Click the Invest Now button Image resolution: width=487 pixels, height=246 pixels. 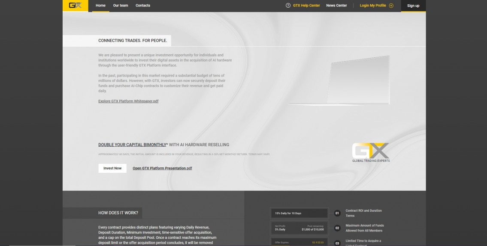pos(112,168)
